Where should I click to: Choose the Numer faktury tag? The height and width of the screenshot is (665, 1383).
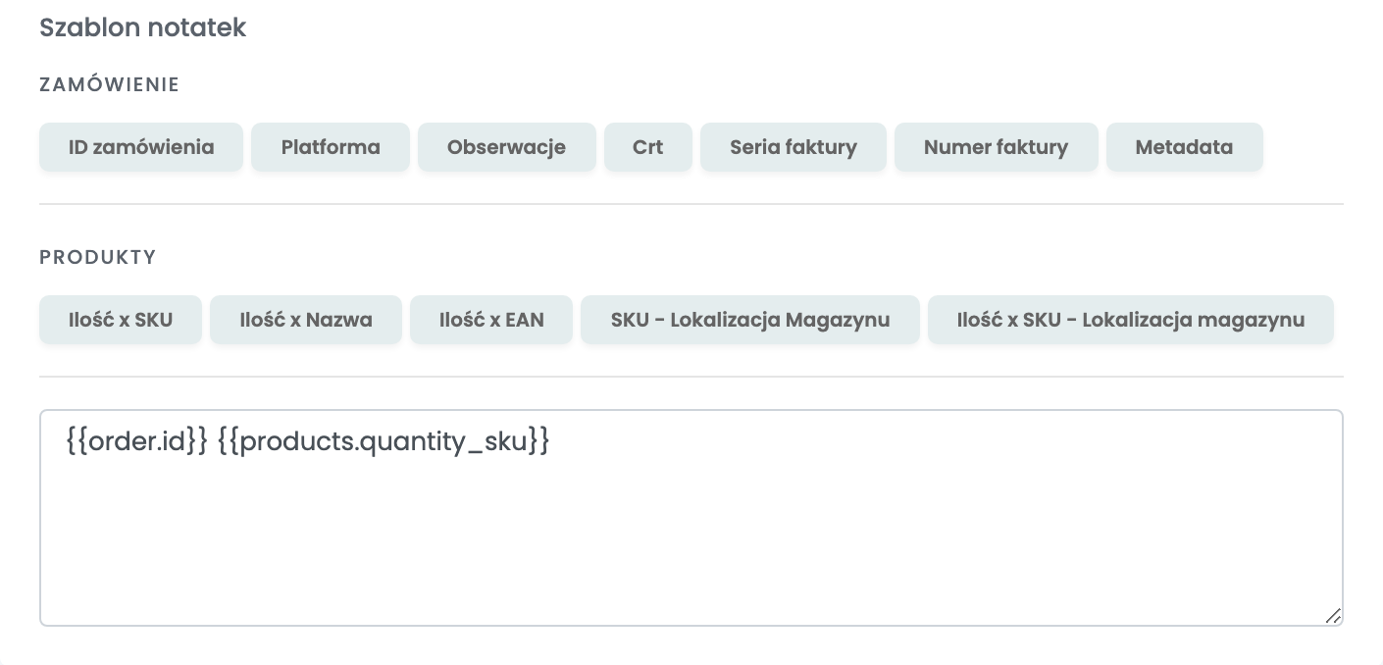(x=997, y=147)
